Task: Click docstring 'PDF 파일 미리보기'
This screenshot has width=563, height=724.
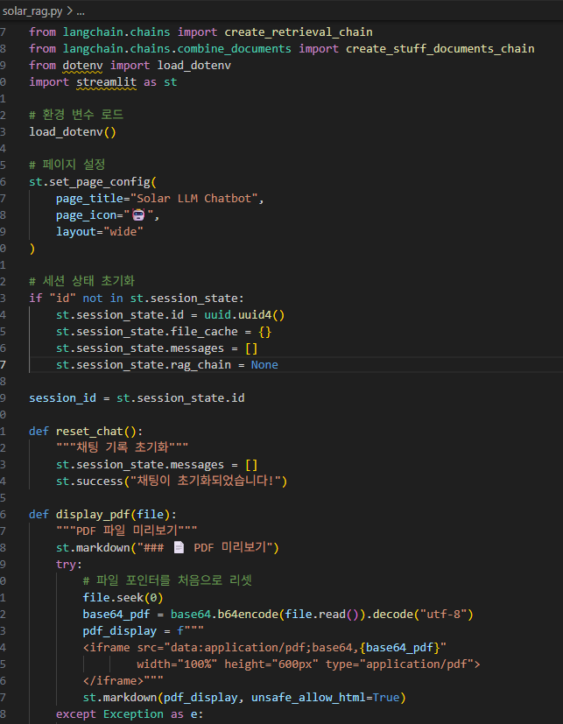Action: [x=127, y=530]
